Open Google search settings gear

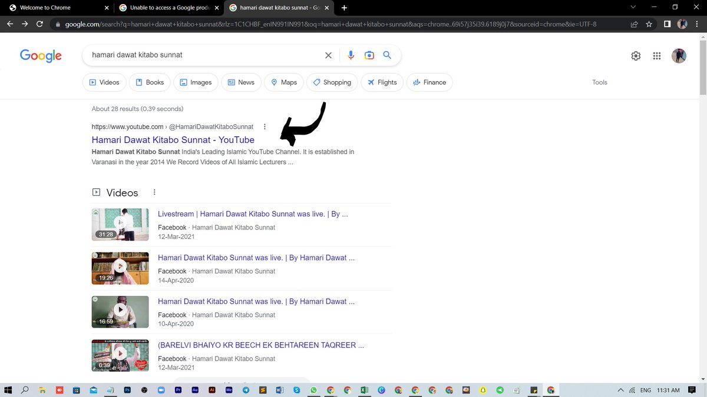pyautogui.click(x=636, y=56)
